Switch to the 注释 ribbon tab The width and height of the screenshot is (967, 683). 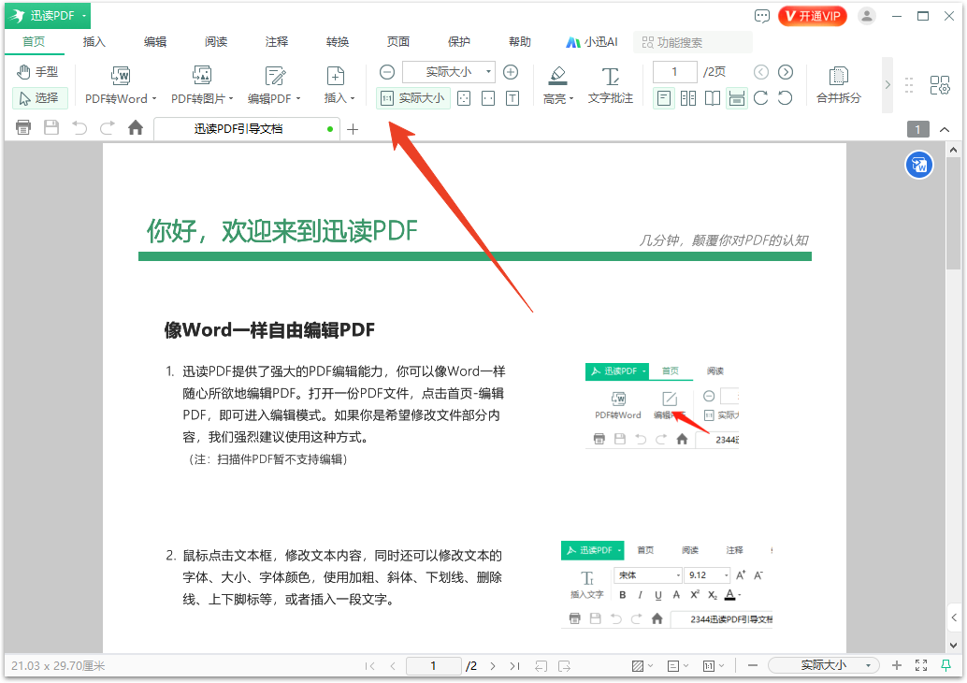[x=274, y=41]
